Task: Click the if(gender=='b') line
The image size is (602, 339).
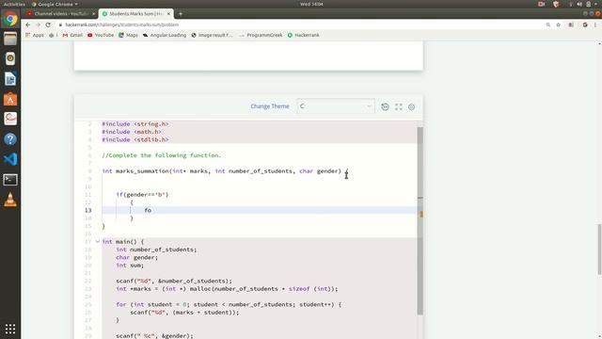Action: coord(142,195)
